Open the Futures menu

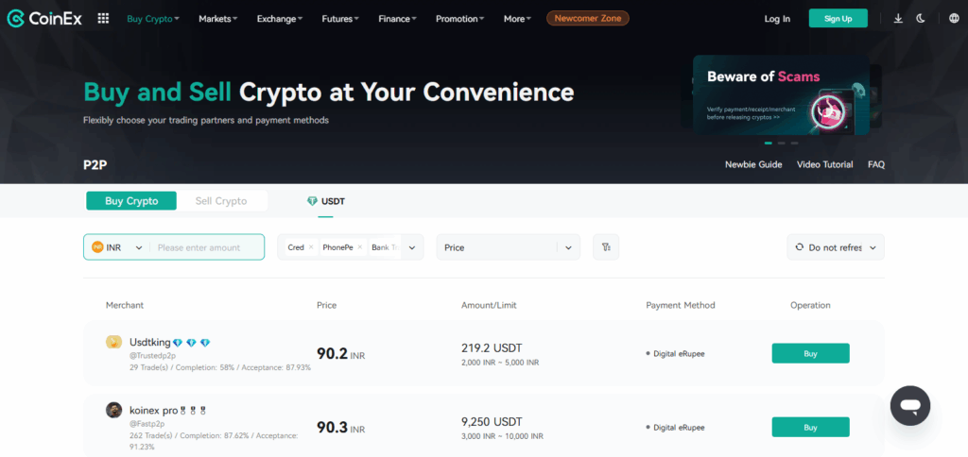[x=340, y=19]
